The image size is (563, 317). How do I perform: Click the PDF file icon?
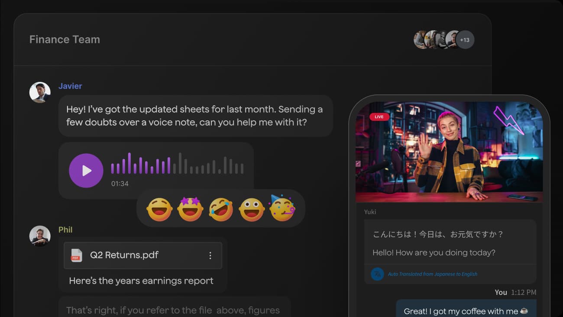point(77,256)
